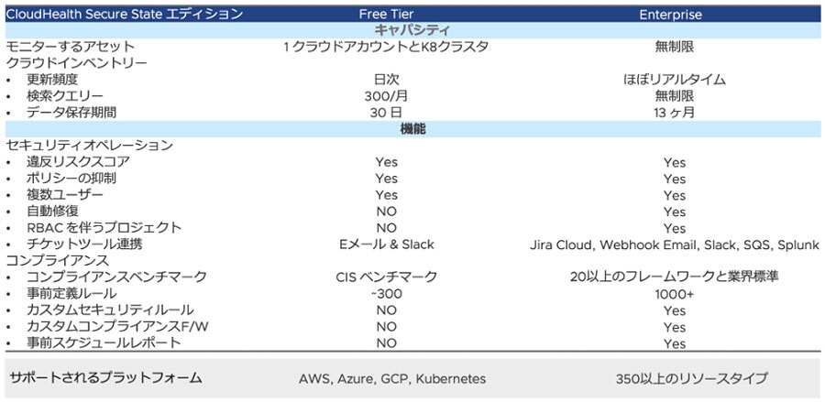Viewport: 825px width, 402px height.
Task: Click the Enterprise column header
Action: (x=674, y=14)
